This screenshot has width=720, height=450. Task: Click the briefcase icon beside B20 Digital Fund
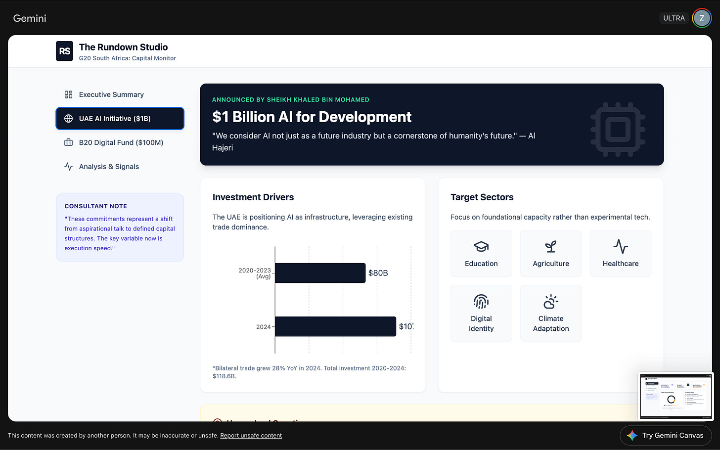68,142
